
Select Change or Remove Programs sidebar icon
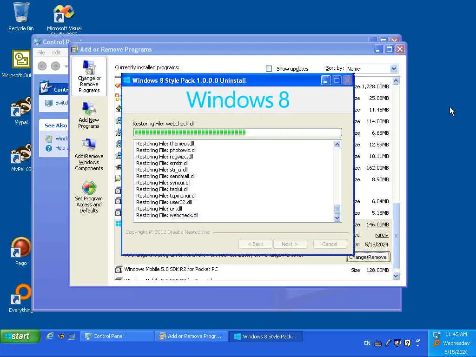(89, 77)
